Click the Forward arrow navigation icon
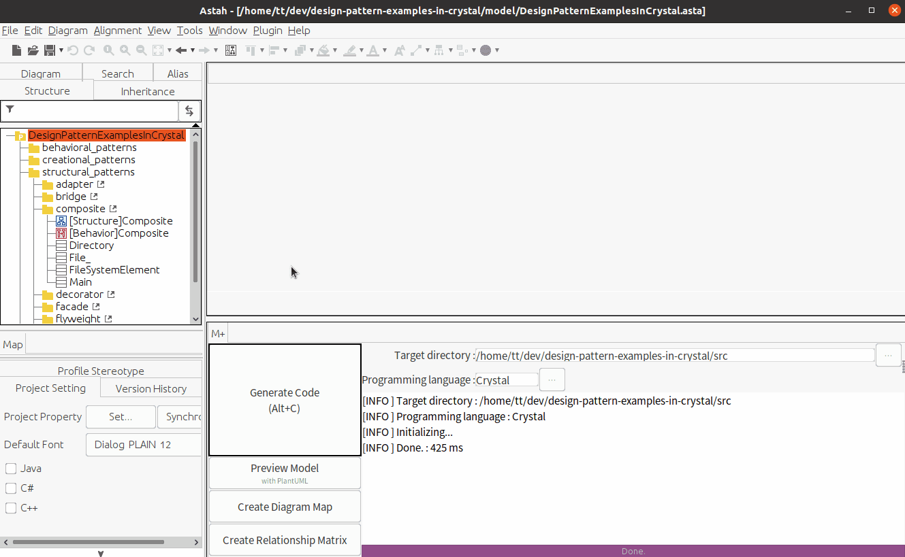 204,50
